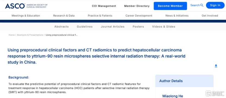Switch to the Guidelines tab
The width and height of the screenshot is (226, 98).
pyautogui.click(x=85, y=27)
